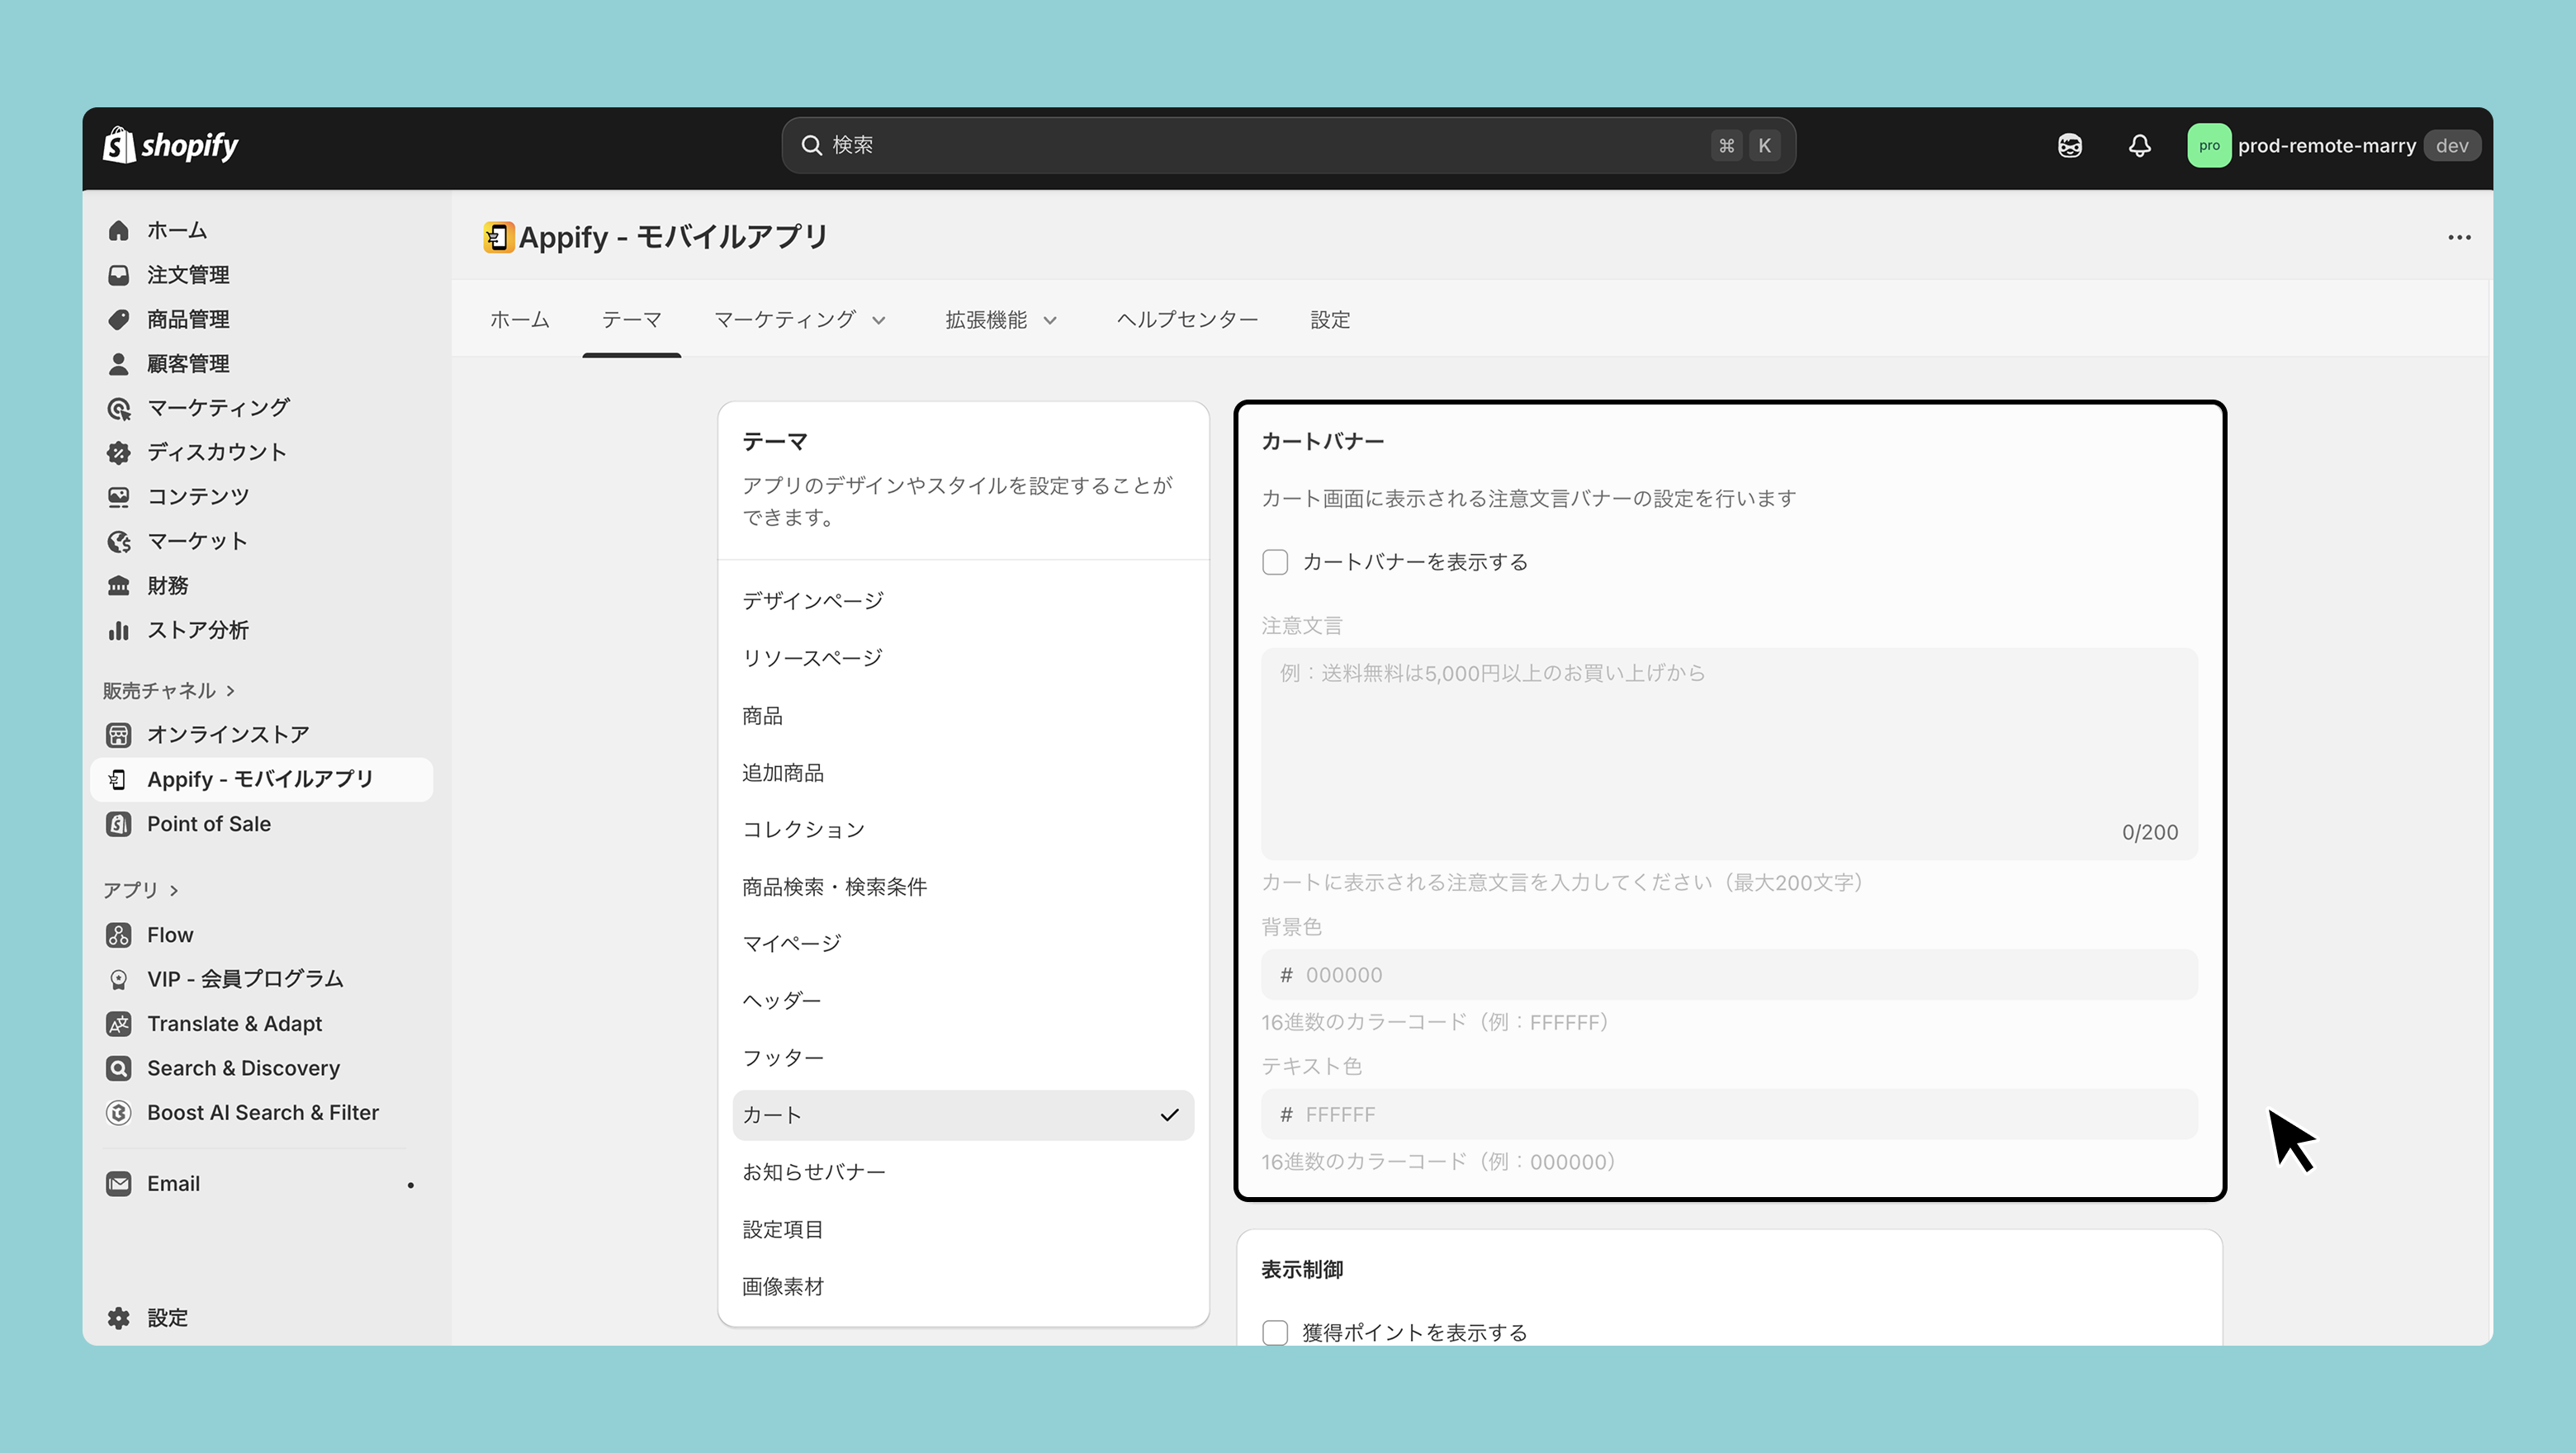Open the three-dot more actions menu
Screen dimensions: 2576x1453
click(2459, 237)
